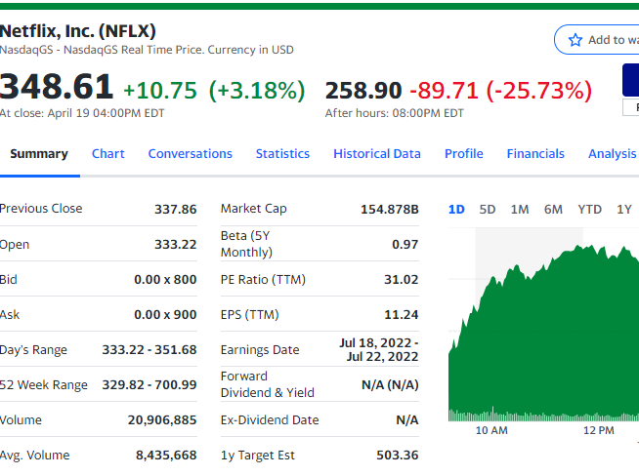Click the Volume value 20,906,885

[162, 419]
